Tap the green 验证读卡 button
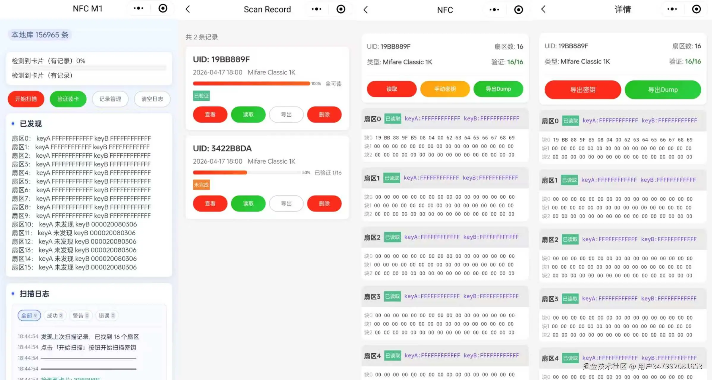 [68, 99]
